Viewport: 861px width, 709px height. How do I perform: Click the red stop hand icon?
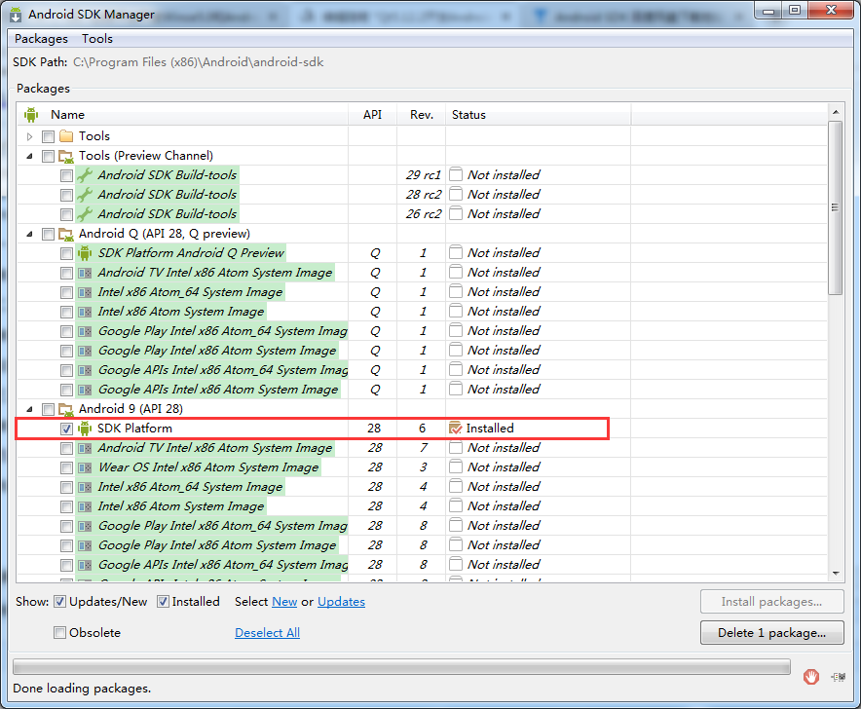click(x=811, y=677)
